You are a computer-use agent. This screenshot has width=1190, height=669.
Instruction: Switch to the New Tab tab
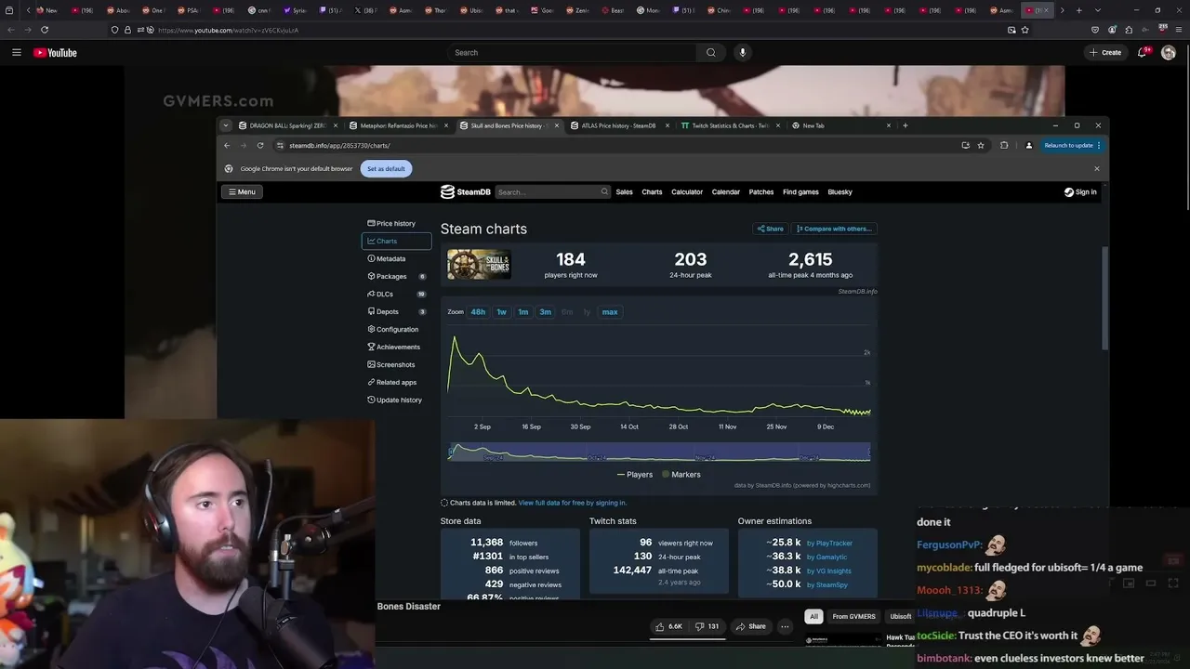point(840,125)
